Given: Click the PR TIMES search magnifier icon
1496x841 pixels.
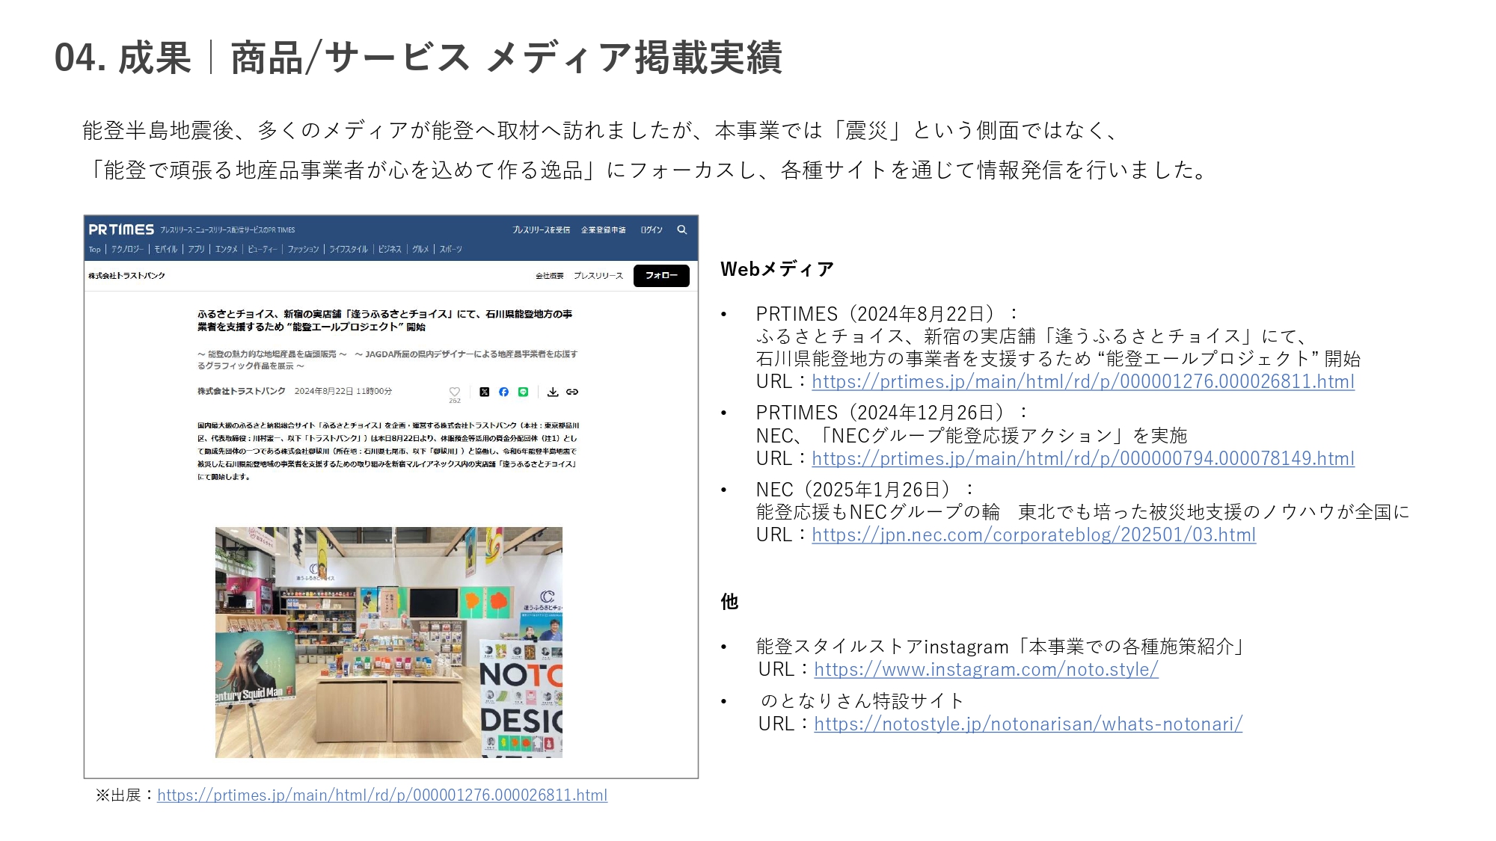Looking at the screenshot, I should tap(681, 229).
